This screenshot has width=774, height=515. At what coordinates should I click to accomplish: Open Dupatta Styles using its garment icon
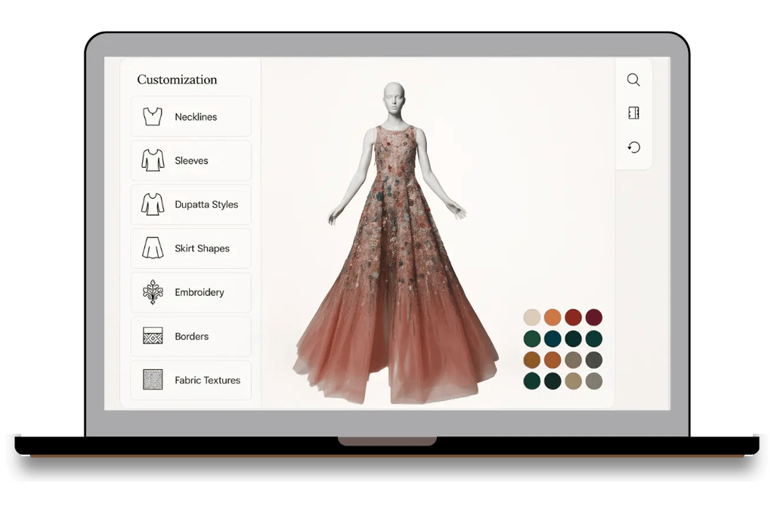[x=152, y=204]
